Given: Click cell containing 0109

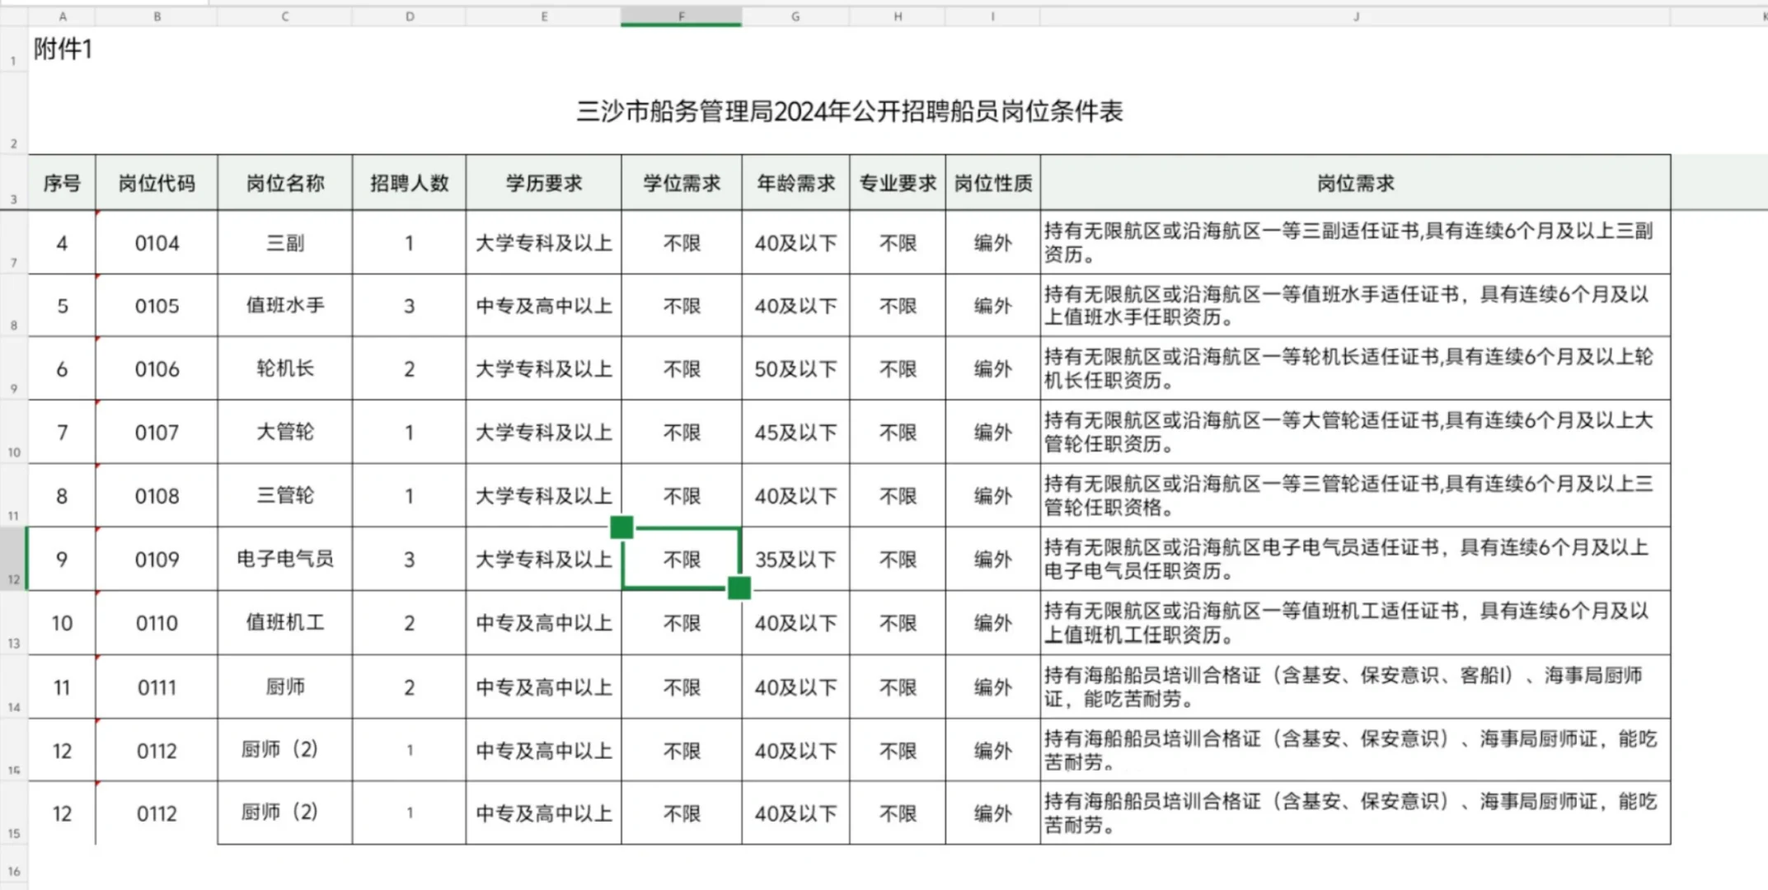Looking at the screenshot, I should [x=157, y=560].
